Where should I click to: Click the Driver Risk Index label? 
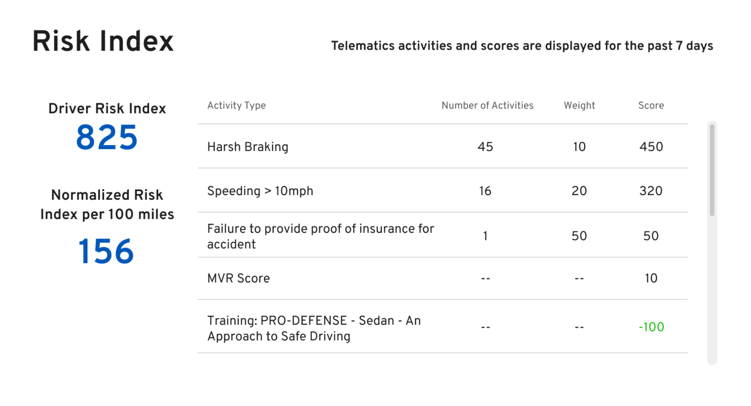[x=107, y=108]
